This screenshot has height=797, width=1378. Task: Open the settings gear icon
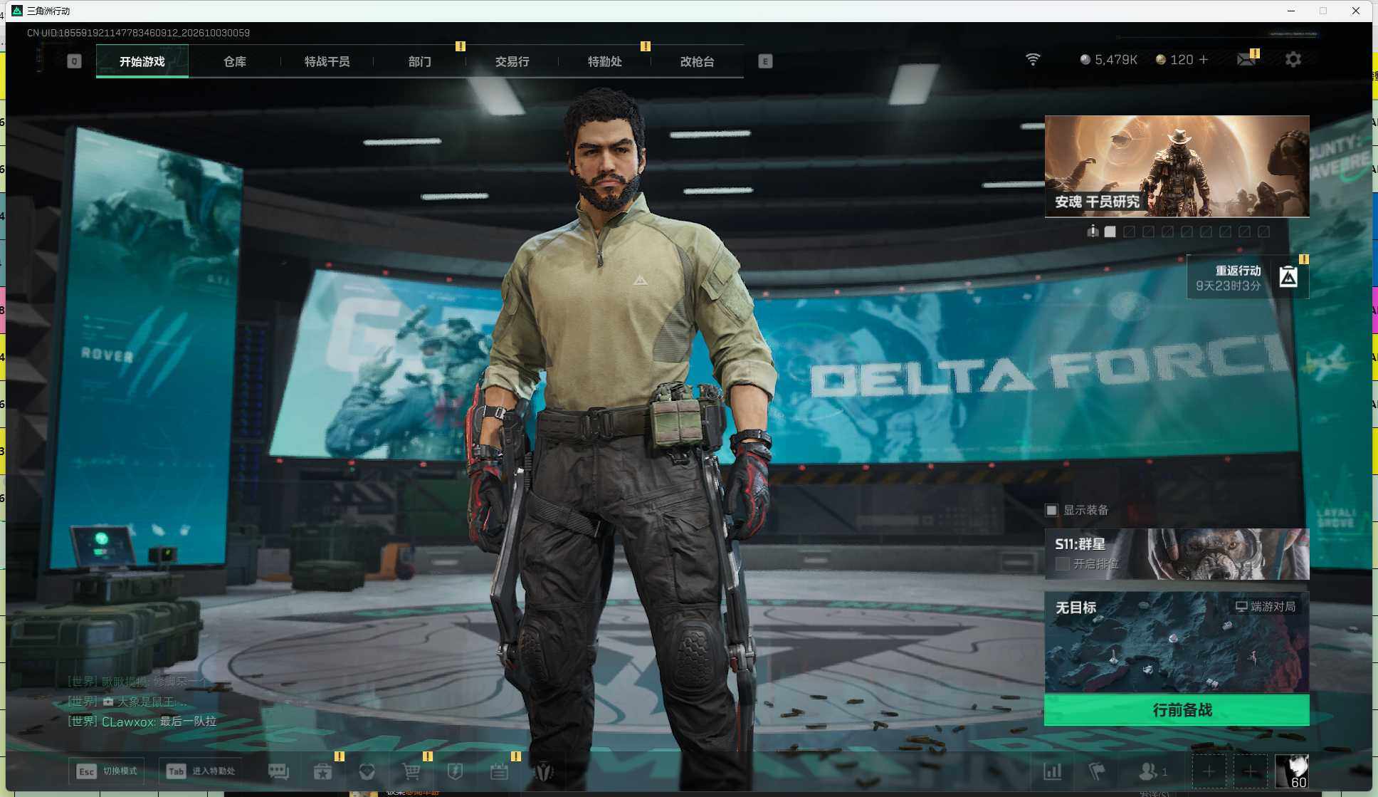(1293, 60)
